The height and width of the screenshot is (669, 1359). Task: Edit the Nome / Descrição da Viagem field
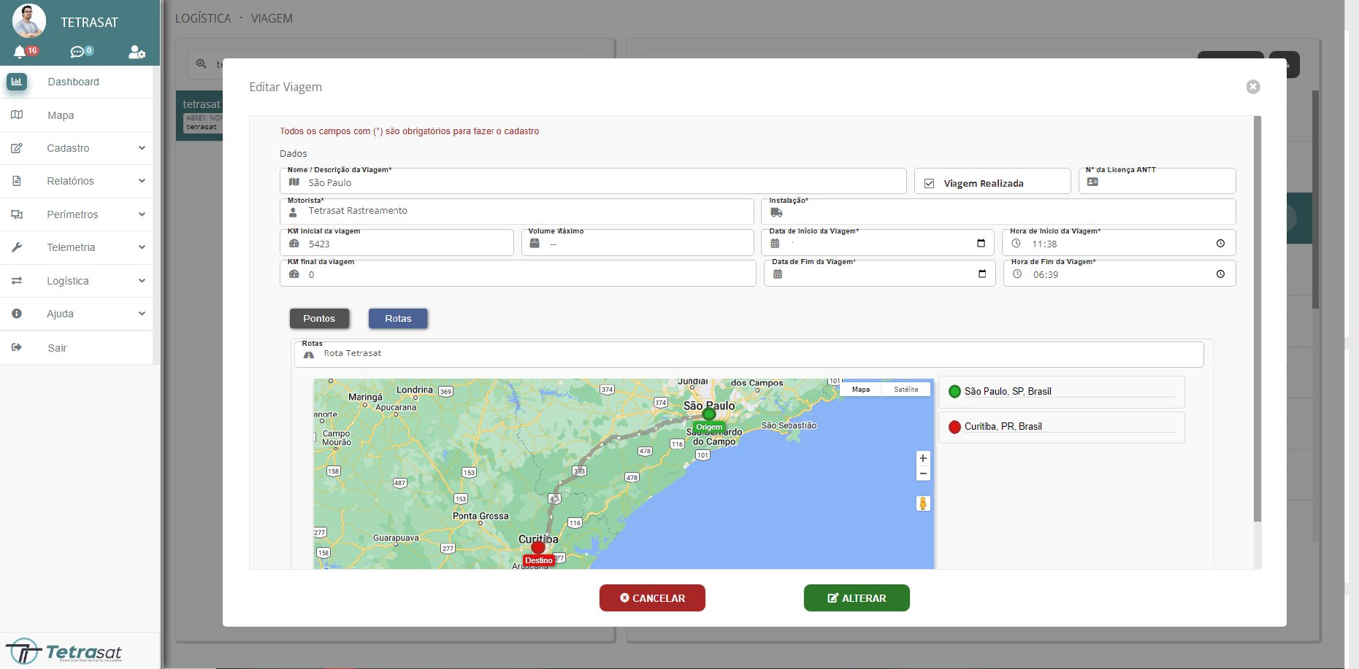point(593,182)
